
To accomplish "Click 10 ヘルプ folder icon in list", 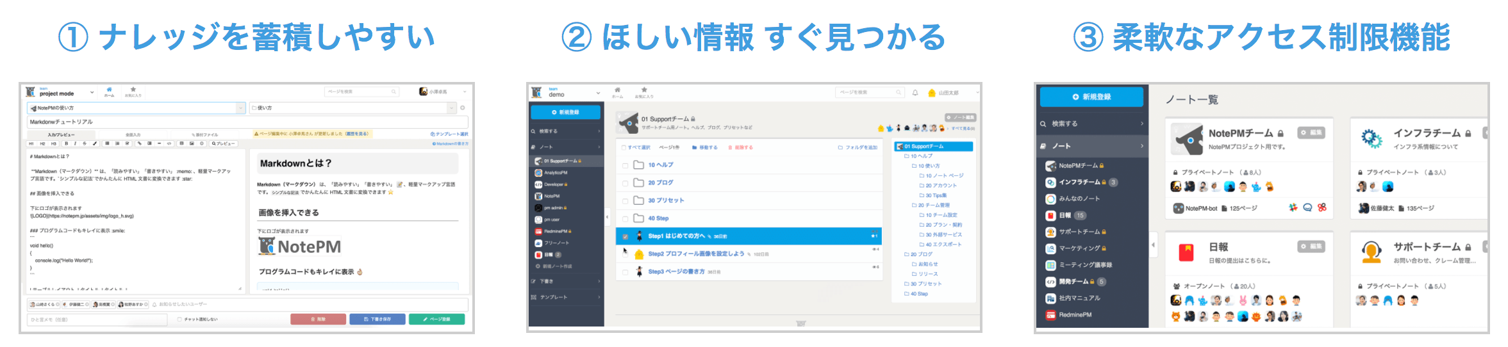I will tap(638, 165).
